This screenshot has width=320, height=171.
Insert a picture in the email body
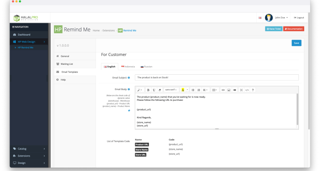click(x=229, y=90)
